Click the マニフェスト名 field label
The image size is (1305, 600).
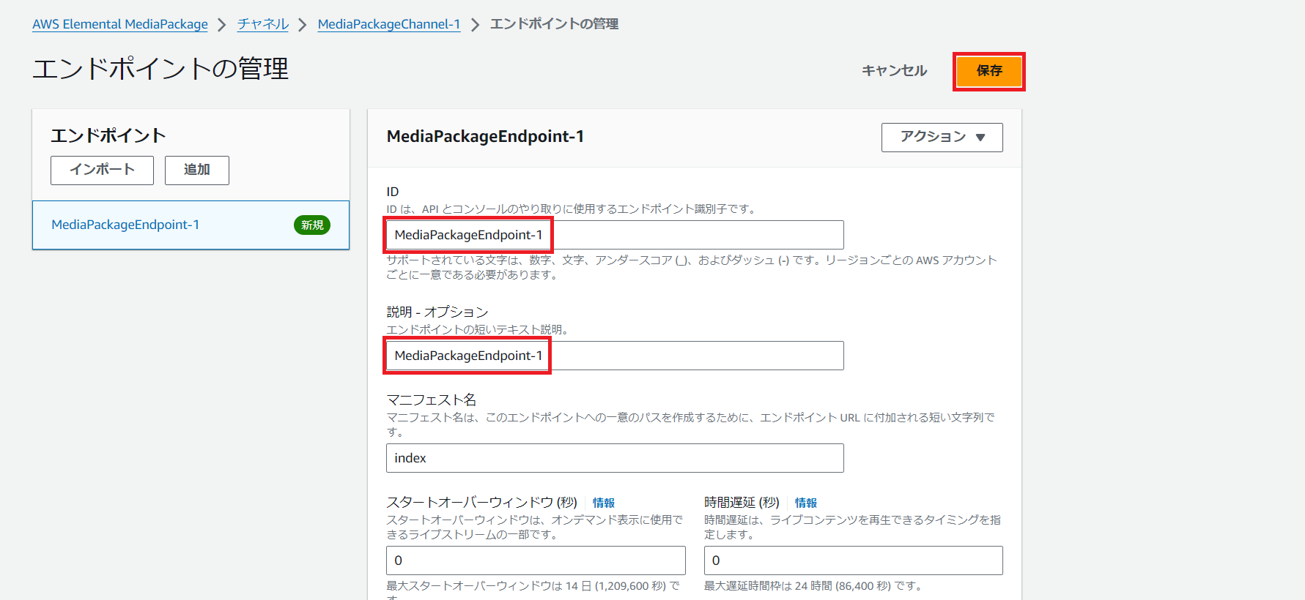click(432, 400)
